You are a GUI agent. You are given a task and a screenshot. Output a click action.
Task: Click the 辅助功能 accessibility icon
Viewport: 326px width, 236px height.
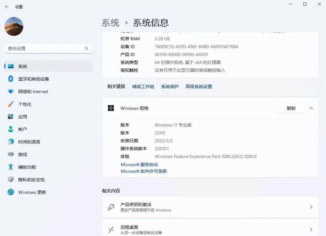[x=11, y=167]
